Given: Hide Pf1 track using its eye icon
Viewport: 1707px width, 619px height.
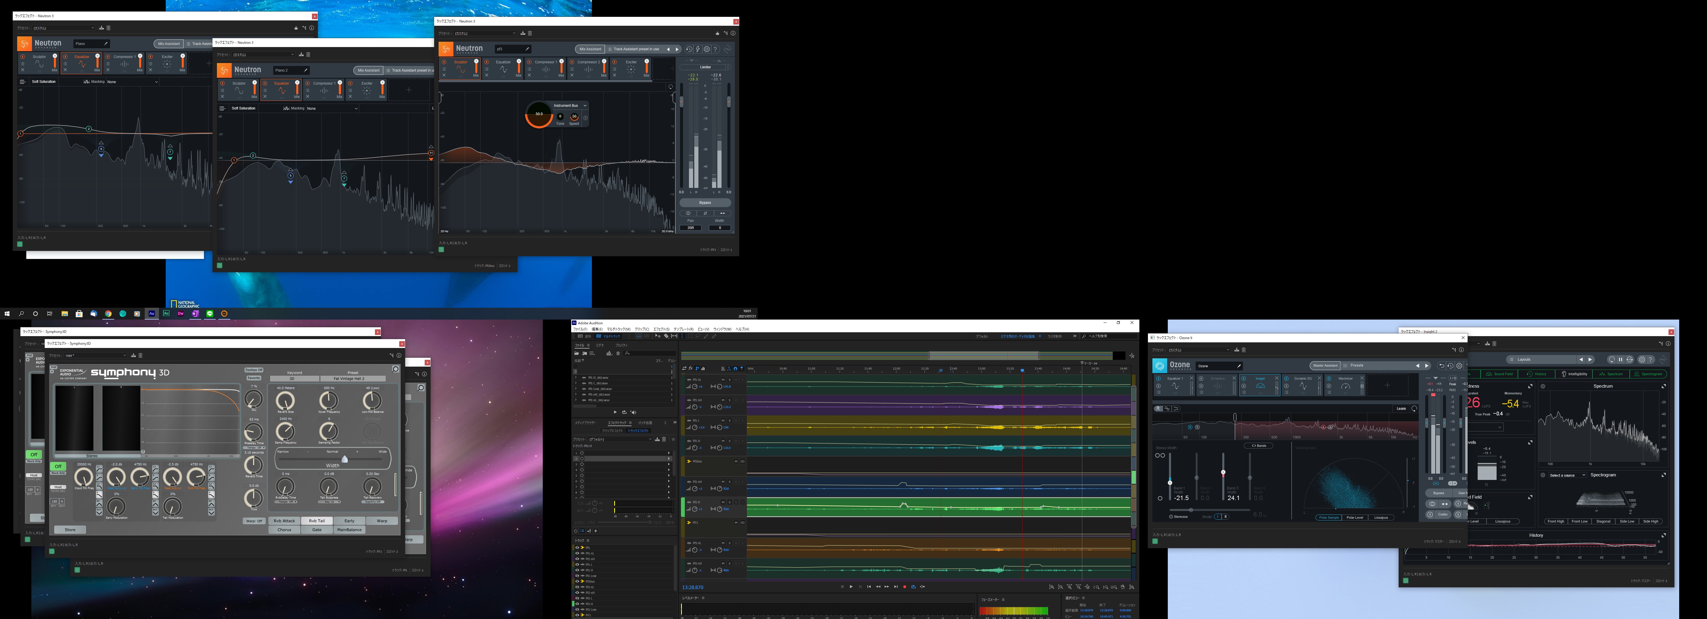Looking at the screenshot, I should point(577,548).
